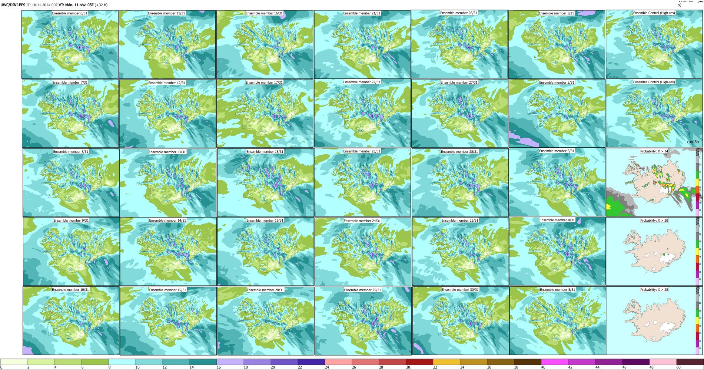Select the dark brown 38–40 legend swatch
The image size is (704, 370).
(x=528, y=362)
